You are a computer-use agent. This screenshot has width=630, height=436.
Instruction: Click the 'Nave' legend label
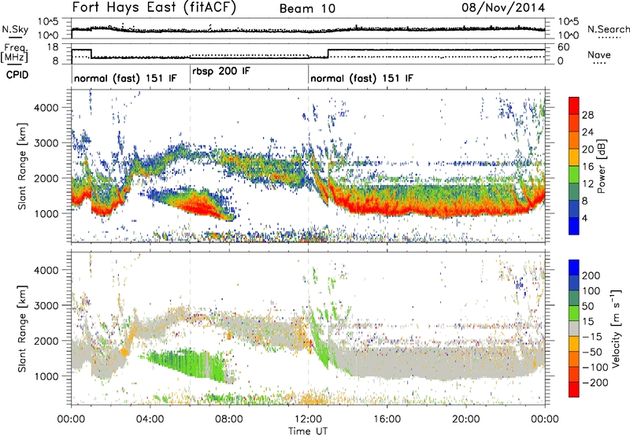pos(599,54)
